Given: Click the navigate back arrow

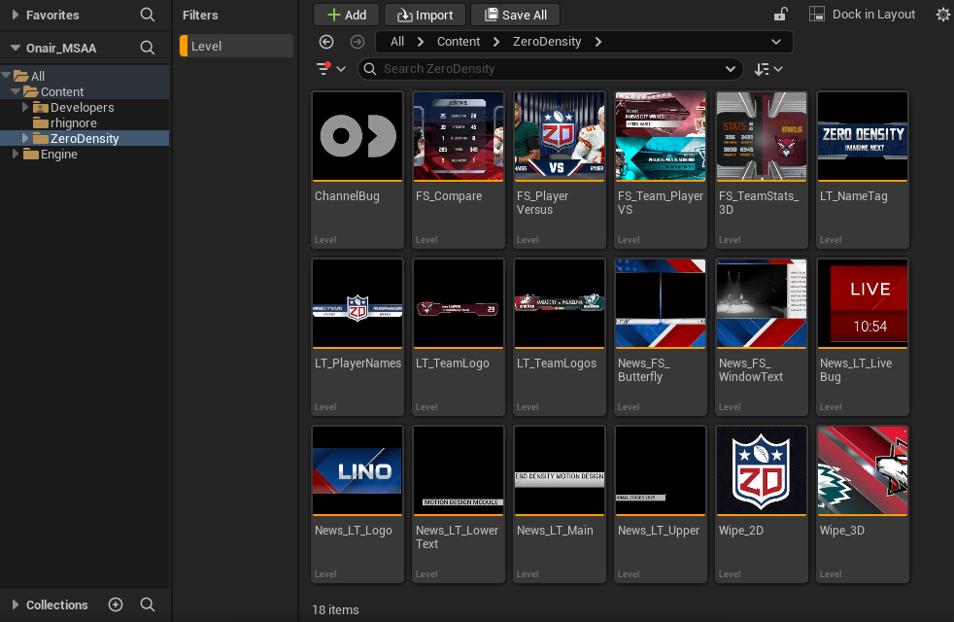Looking at the screenshot, I should point(326,42).
